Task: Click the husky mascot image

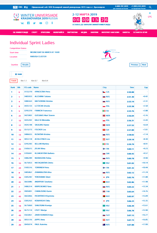Action: coord(138,21)
